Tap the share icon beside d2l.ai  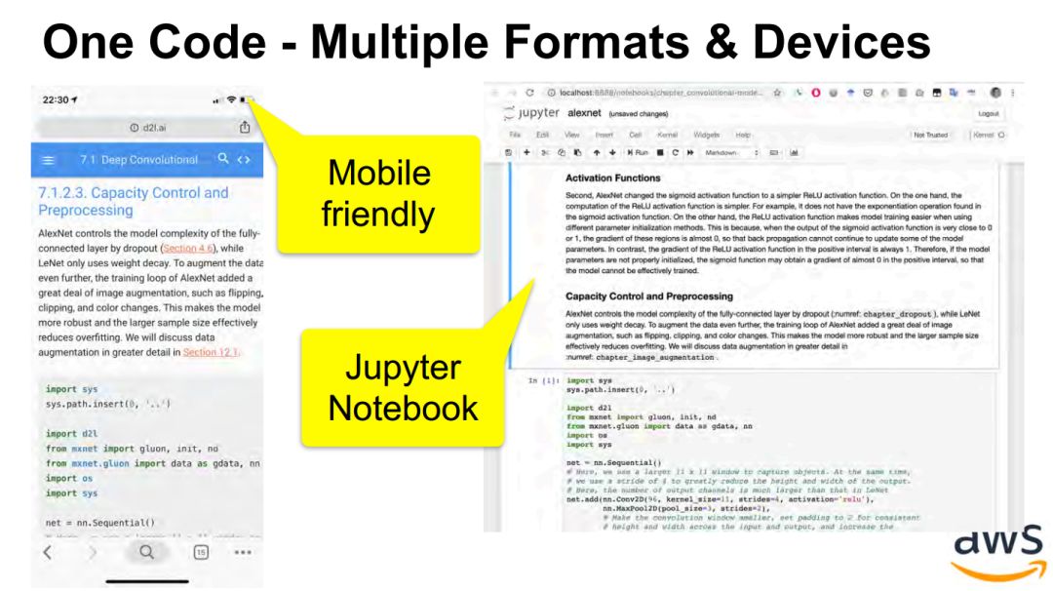click(x=245, y=126)
